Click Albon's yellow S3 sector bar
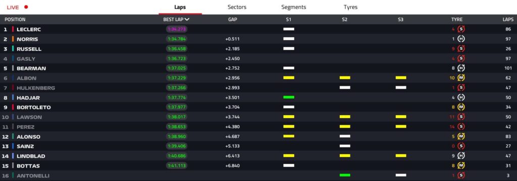The height and width of the screenshot is (181, 517). point(401,78)
